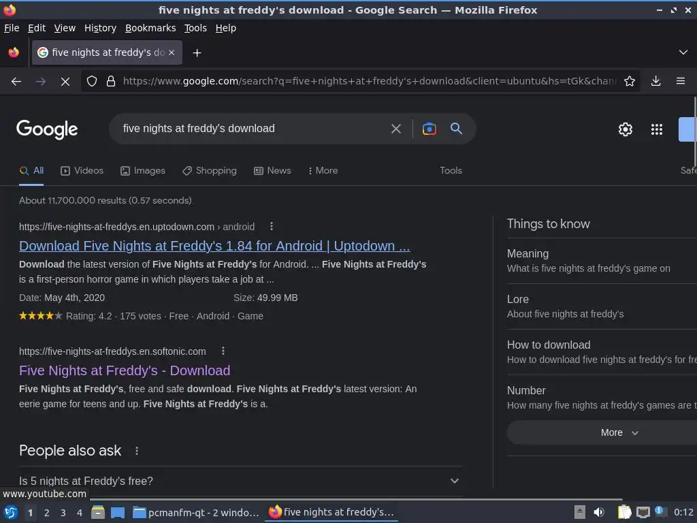
Task: Open the Softonic Five Nights at Freddy's link
Action: [125, 370]
